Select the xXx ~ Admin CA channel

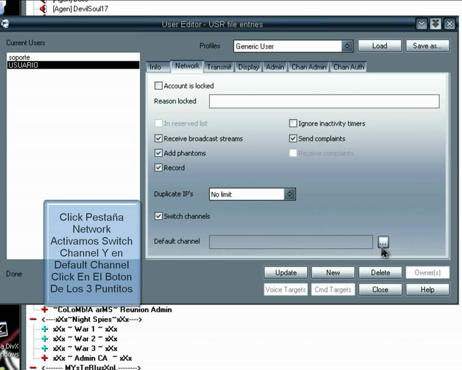coord(92,358)
